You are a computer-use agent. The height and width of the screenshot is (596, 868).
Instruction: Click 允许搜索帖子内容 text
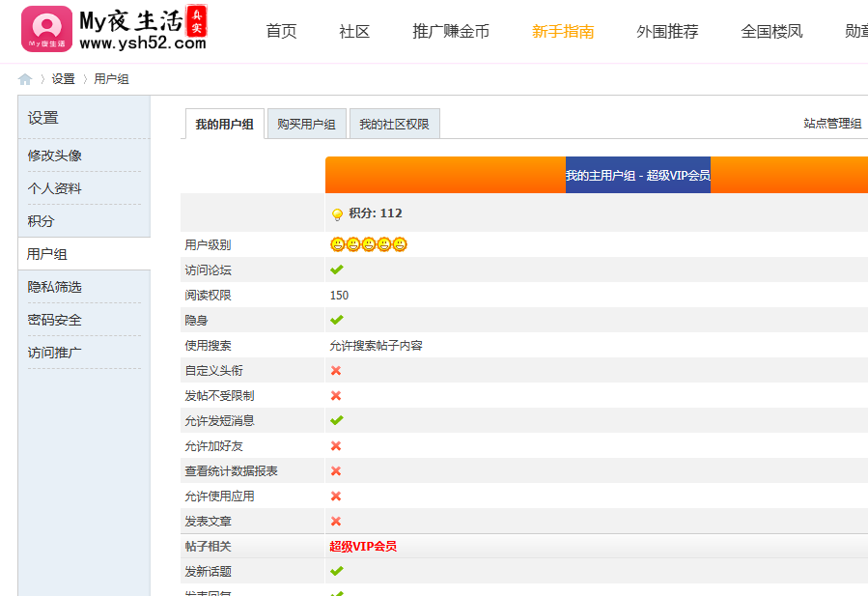point(376,346)
